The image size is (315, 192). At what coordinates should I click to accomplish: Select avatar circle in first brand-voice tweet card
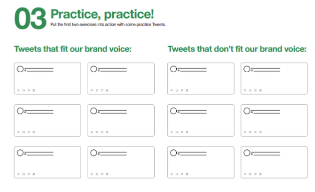pos(21,69)
